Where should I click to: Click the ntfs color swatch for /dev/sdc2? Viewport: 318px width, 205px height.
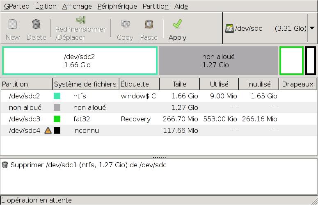click(x=57, y=96)
